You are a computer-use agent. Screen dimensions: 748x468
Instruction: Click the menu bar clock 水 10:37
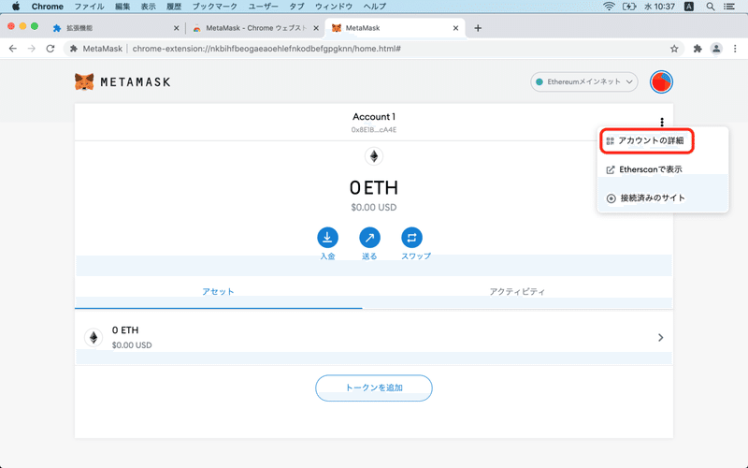coord(660,7)
